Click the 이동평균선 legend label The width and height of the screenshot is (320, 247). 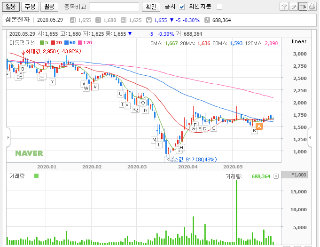click(22, 42)
